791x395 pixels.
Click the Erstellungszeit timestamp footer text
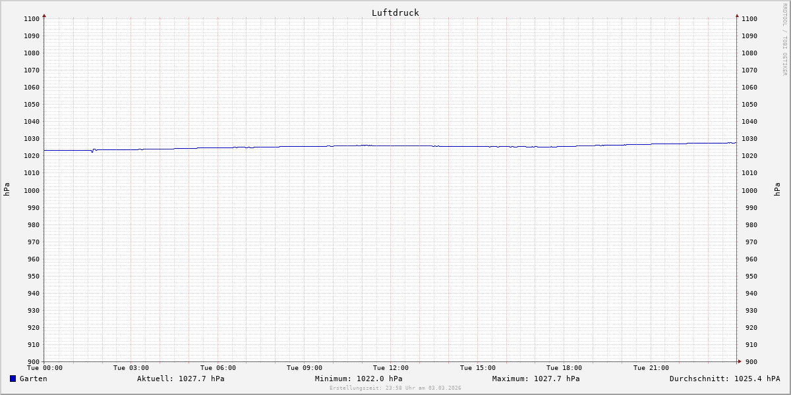click(395, 388)
